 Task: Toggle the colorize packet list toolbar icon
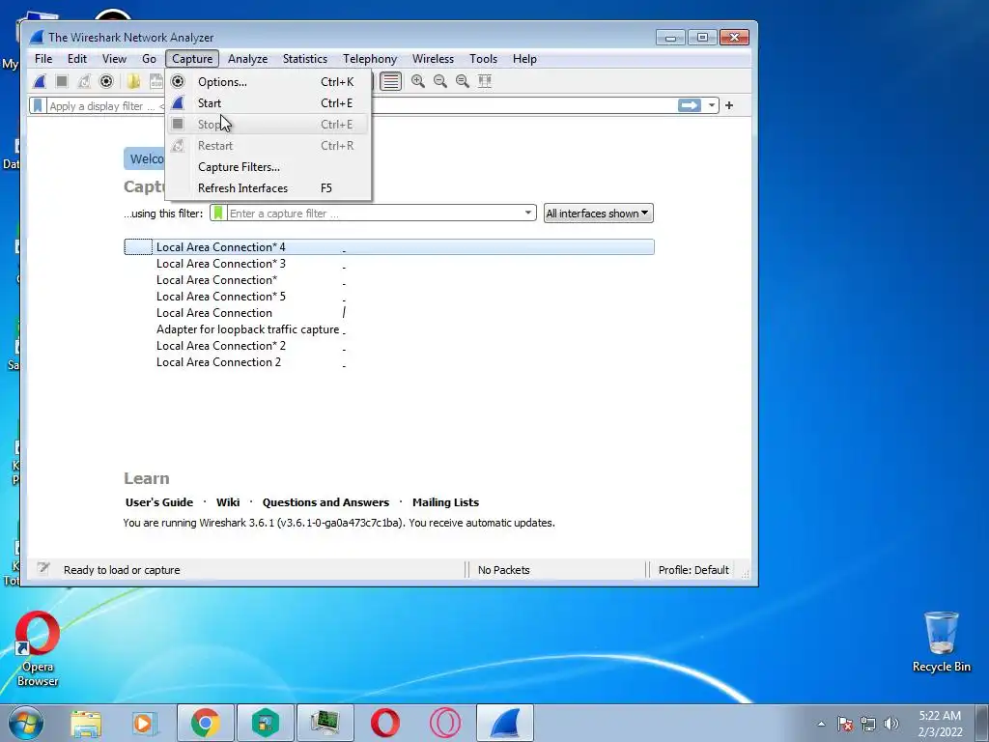click(391, 81)
